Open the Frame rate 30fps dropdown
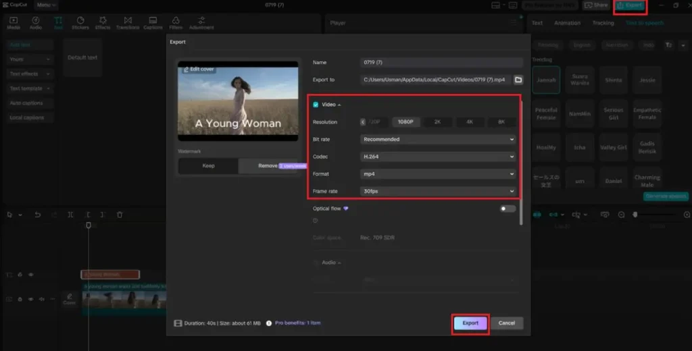 (438, 192)
